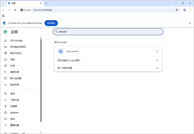Open the Your Cromite row
This screenshot has width=194, height=134.
(108, 51)
